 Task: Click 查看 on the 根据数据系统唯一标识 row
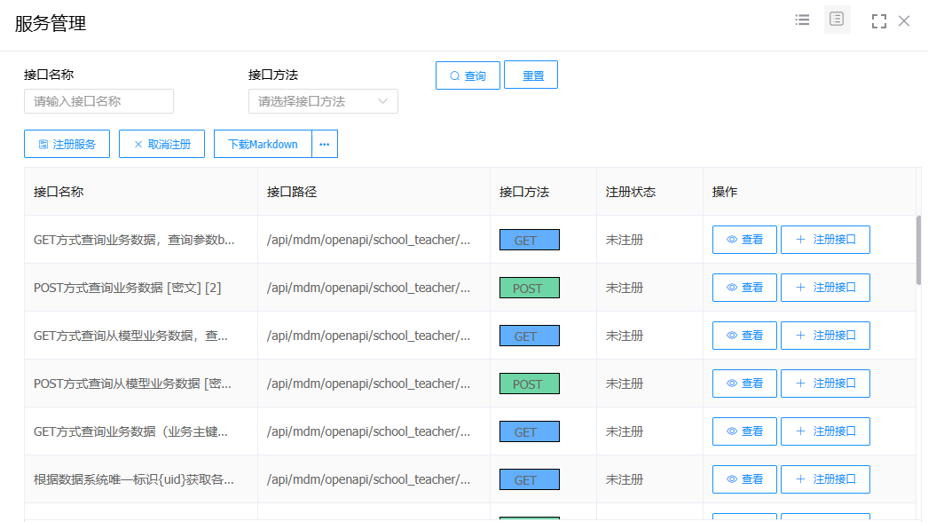pos(744,479)
